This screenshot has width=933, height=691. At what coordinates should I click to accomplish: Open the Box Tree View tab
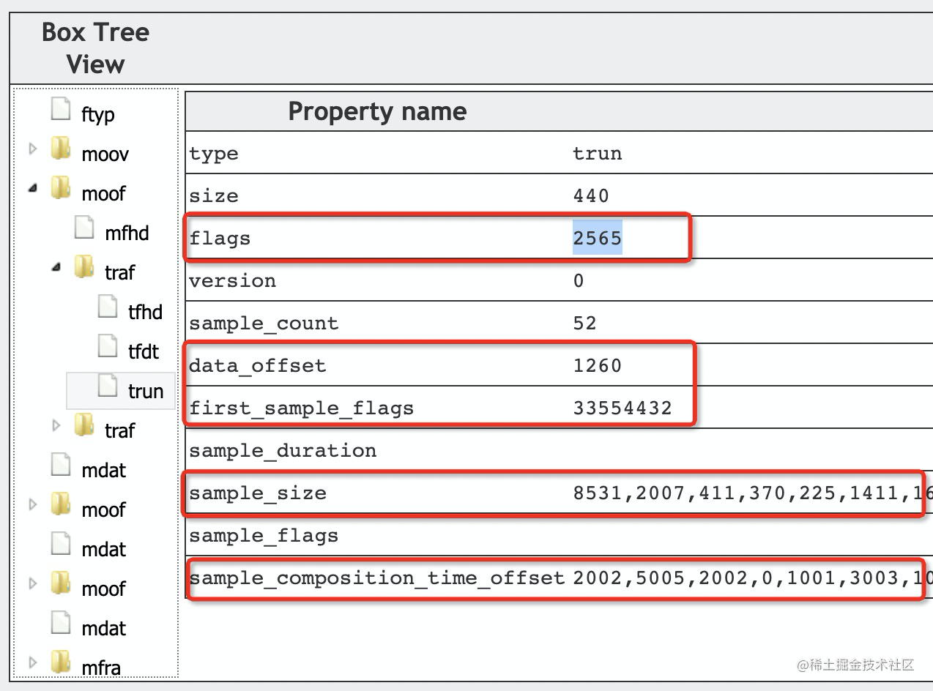click(95, 48)
